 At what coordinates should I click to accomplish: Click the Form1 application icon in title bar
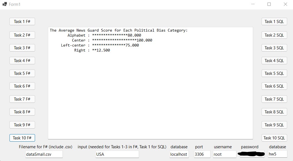[x=5, y=4]
